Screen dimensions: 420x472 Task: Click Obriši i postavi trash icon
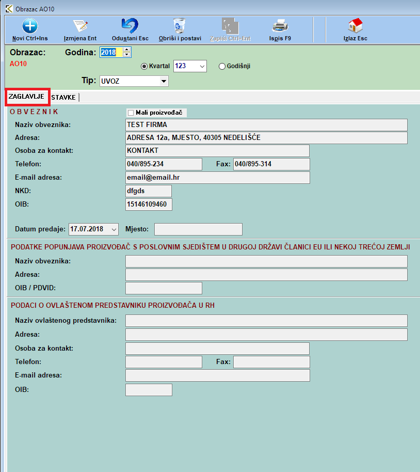180,26
